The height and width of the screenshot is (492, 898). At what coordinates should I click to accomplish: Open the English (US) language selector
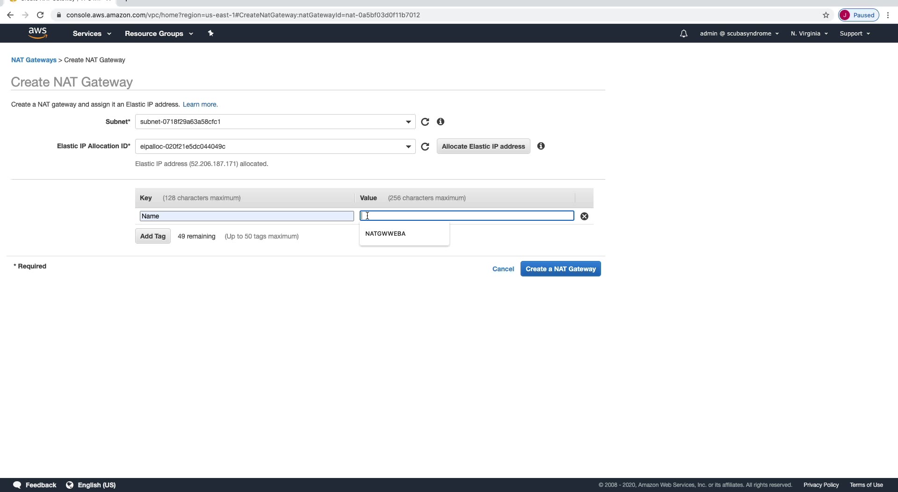tap(91, 485)
